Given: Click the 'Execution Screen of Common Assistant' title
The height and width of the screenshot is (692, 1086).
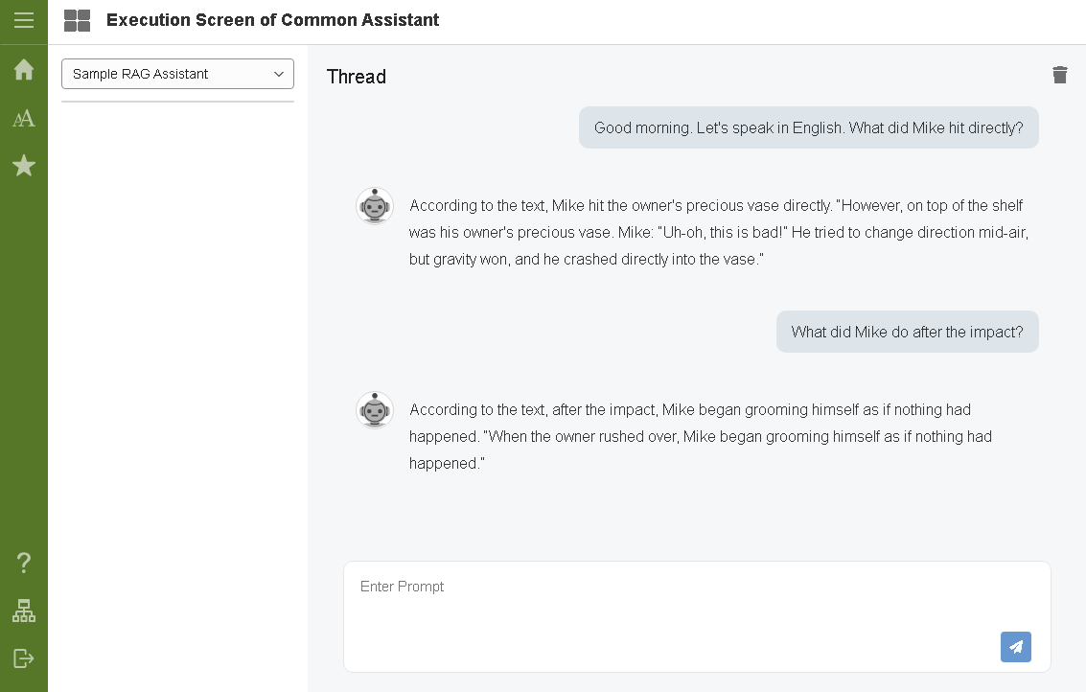Looking at the screenshot, I should [272, 20].
